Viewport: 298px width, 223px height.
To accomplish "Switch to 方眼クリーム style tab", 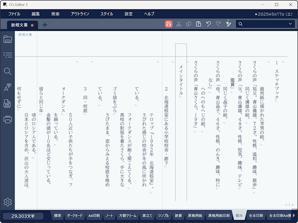I will pyautogui.click(x=128, y=216).
